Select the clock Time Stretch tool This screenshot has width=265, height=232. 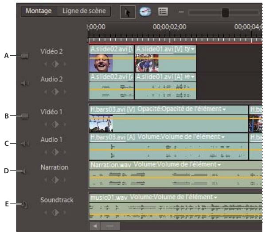pyautogui.click(x=145, y=11)
